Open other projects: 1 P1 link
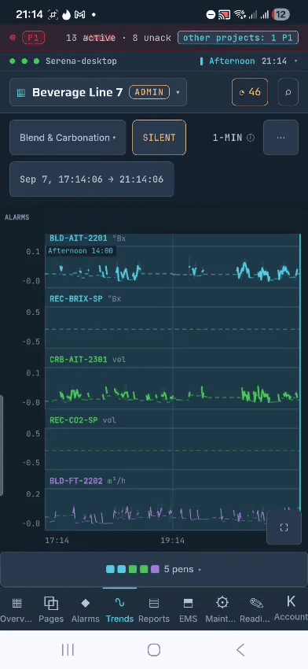 click(x=238, y=38)
